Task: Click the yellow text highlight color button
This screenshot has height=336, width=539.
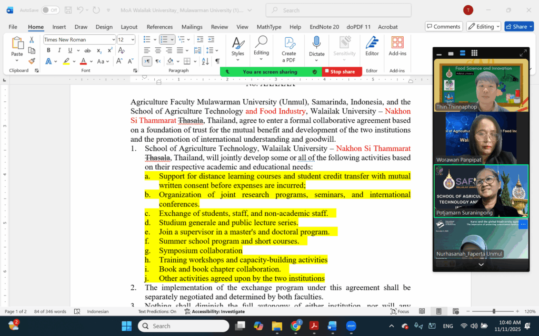Action: click(66, 61)
